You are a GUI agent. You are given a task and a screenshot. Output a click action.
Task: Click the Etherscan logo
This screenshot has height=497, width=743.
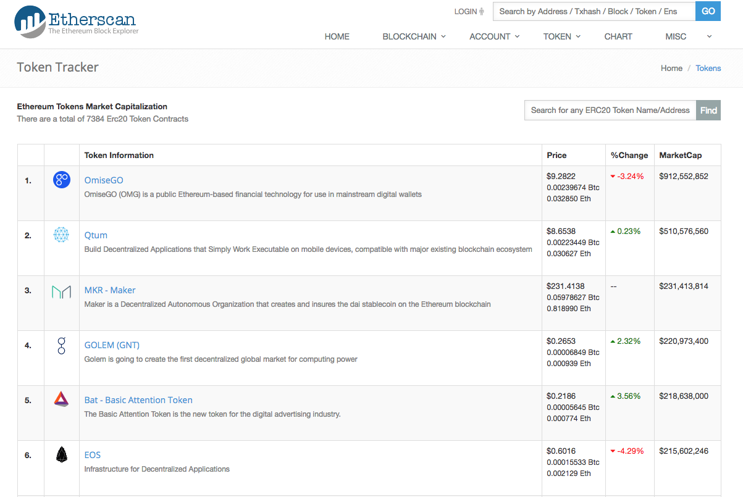pyautogui.click(x=77, y=22)
